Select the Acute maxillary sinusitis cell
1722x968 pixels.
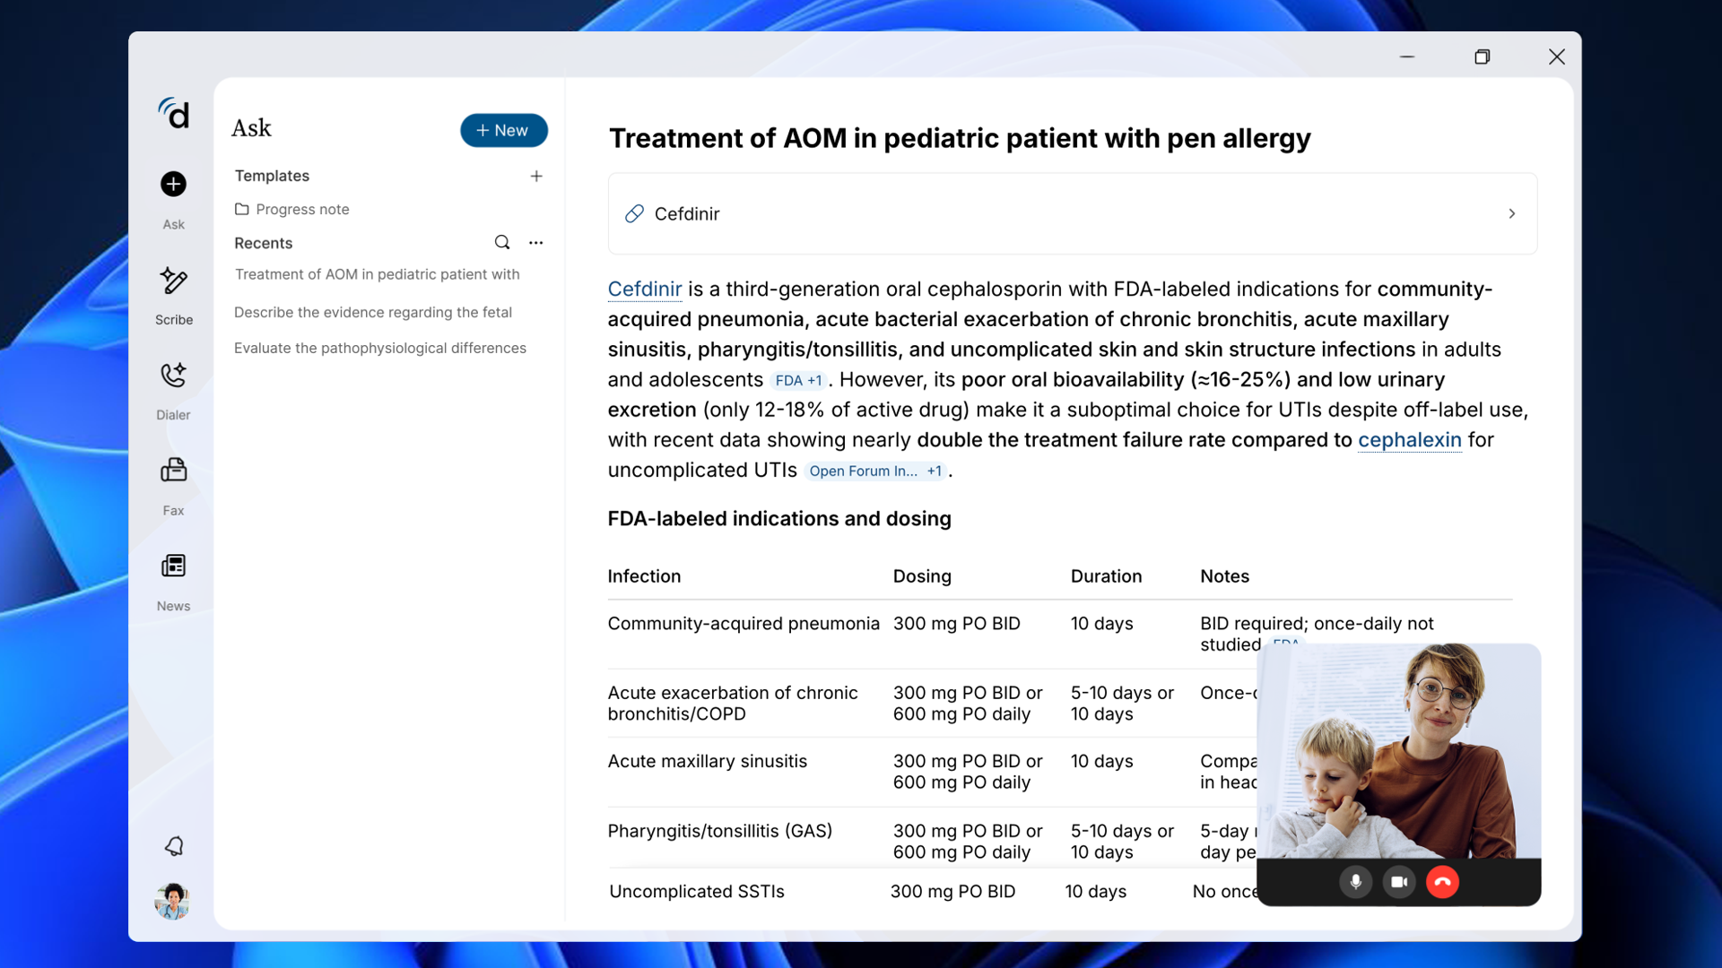pyautogui.click(x=708, y=761)
